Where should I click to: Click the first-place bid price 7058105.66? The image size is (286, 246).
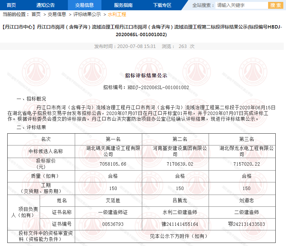pyautogui.click(x=113, y=164)
